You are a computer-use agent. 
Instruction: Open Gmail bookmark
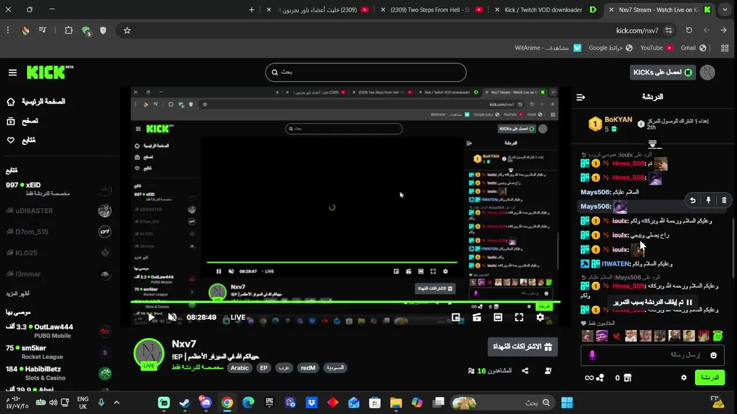(x=693, y=48)
